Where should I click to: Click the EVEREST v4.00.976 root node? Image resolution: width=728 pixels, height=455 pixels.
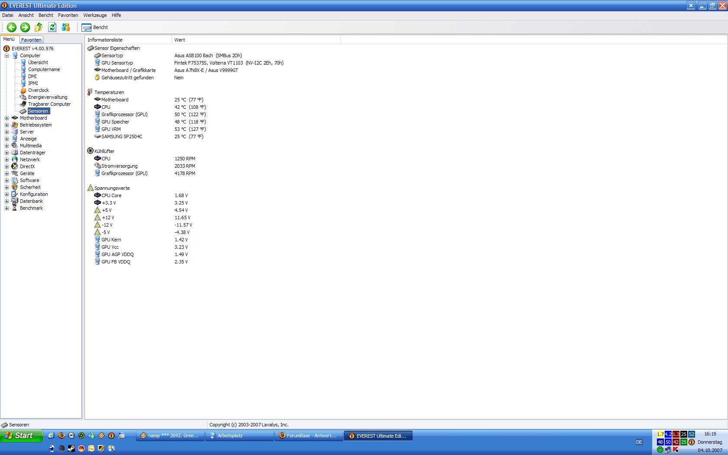click(32, 49)
